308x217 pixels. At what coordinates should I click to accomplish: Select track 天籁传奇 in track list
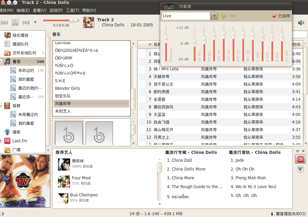click(220, 76)
